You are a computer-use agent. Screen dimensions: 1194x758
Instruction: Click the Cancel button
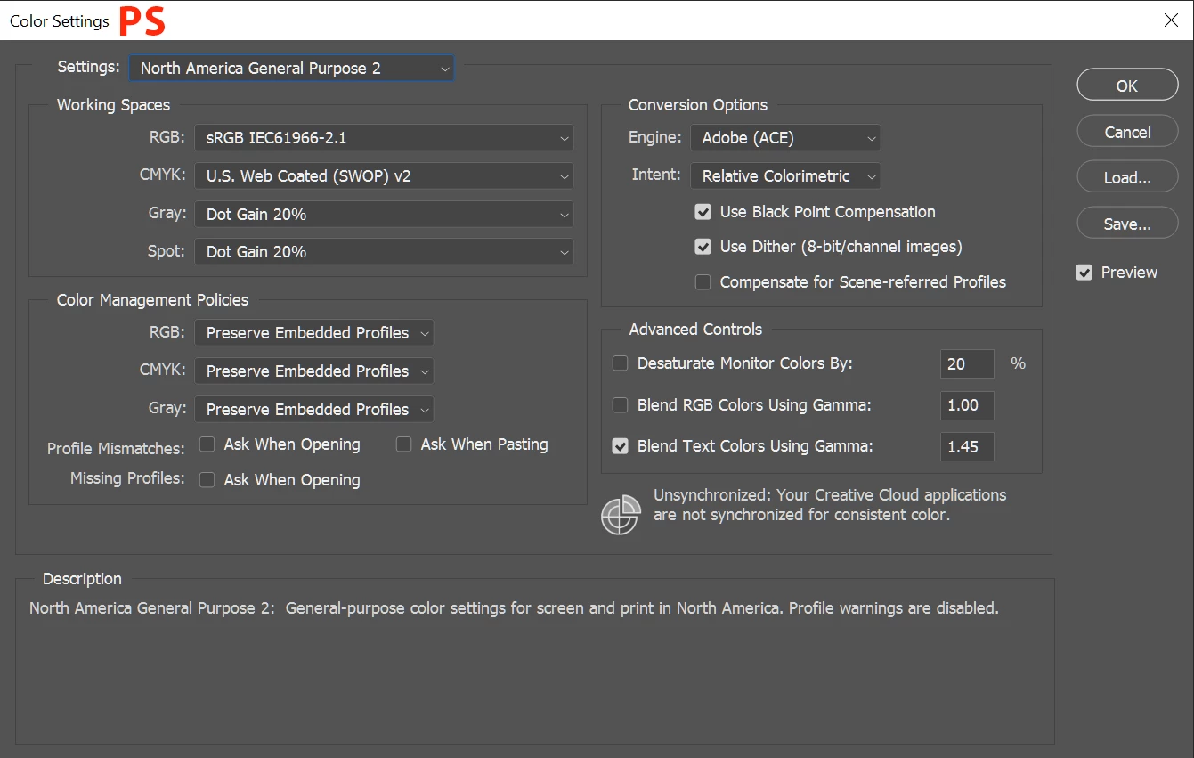[x=1127, y=132]
